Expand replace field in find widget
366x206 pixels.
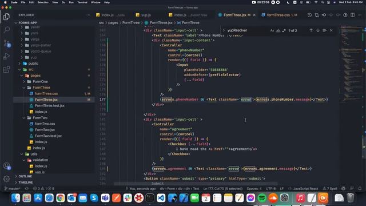point(224,30)
